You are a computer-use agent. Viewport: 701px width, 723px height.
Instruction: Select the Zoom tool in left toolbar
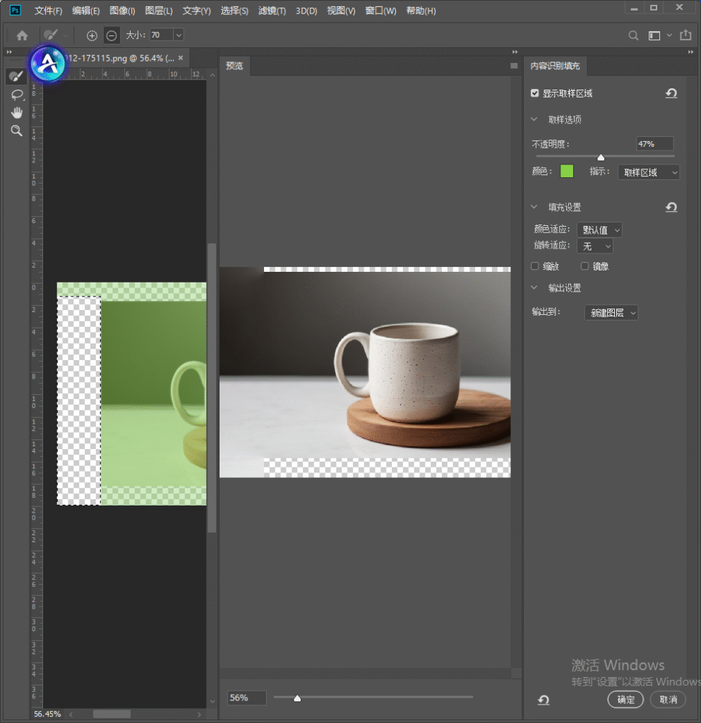17,131
